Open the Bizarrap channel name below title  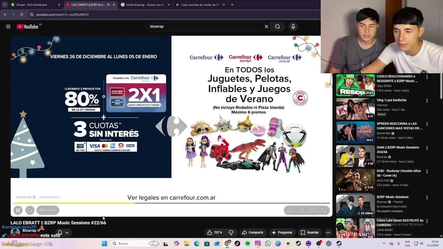[29, 230]
